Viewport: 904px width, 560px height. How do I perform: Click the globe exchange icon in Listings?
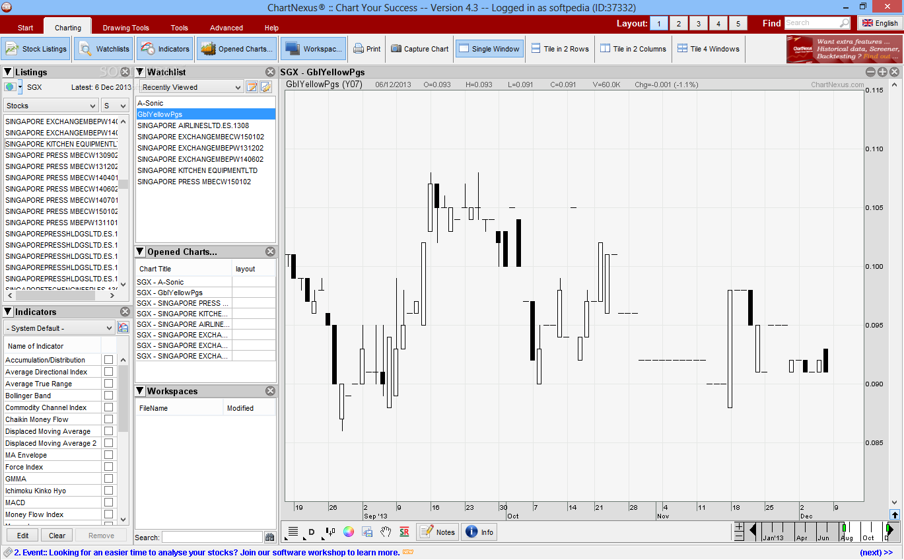(x=9, y=87)
